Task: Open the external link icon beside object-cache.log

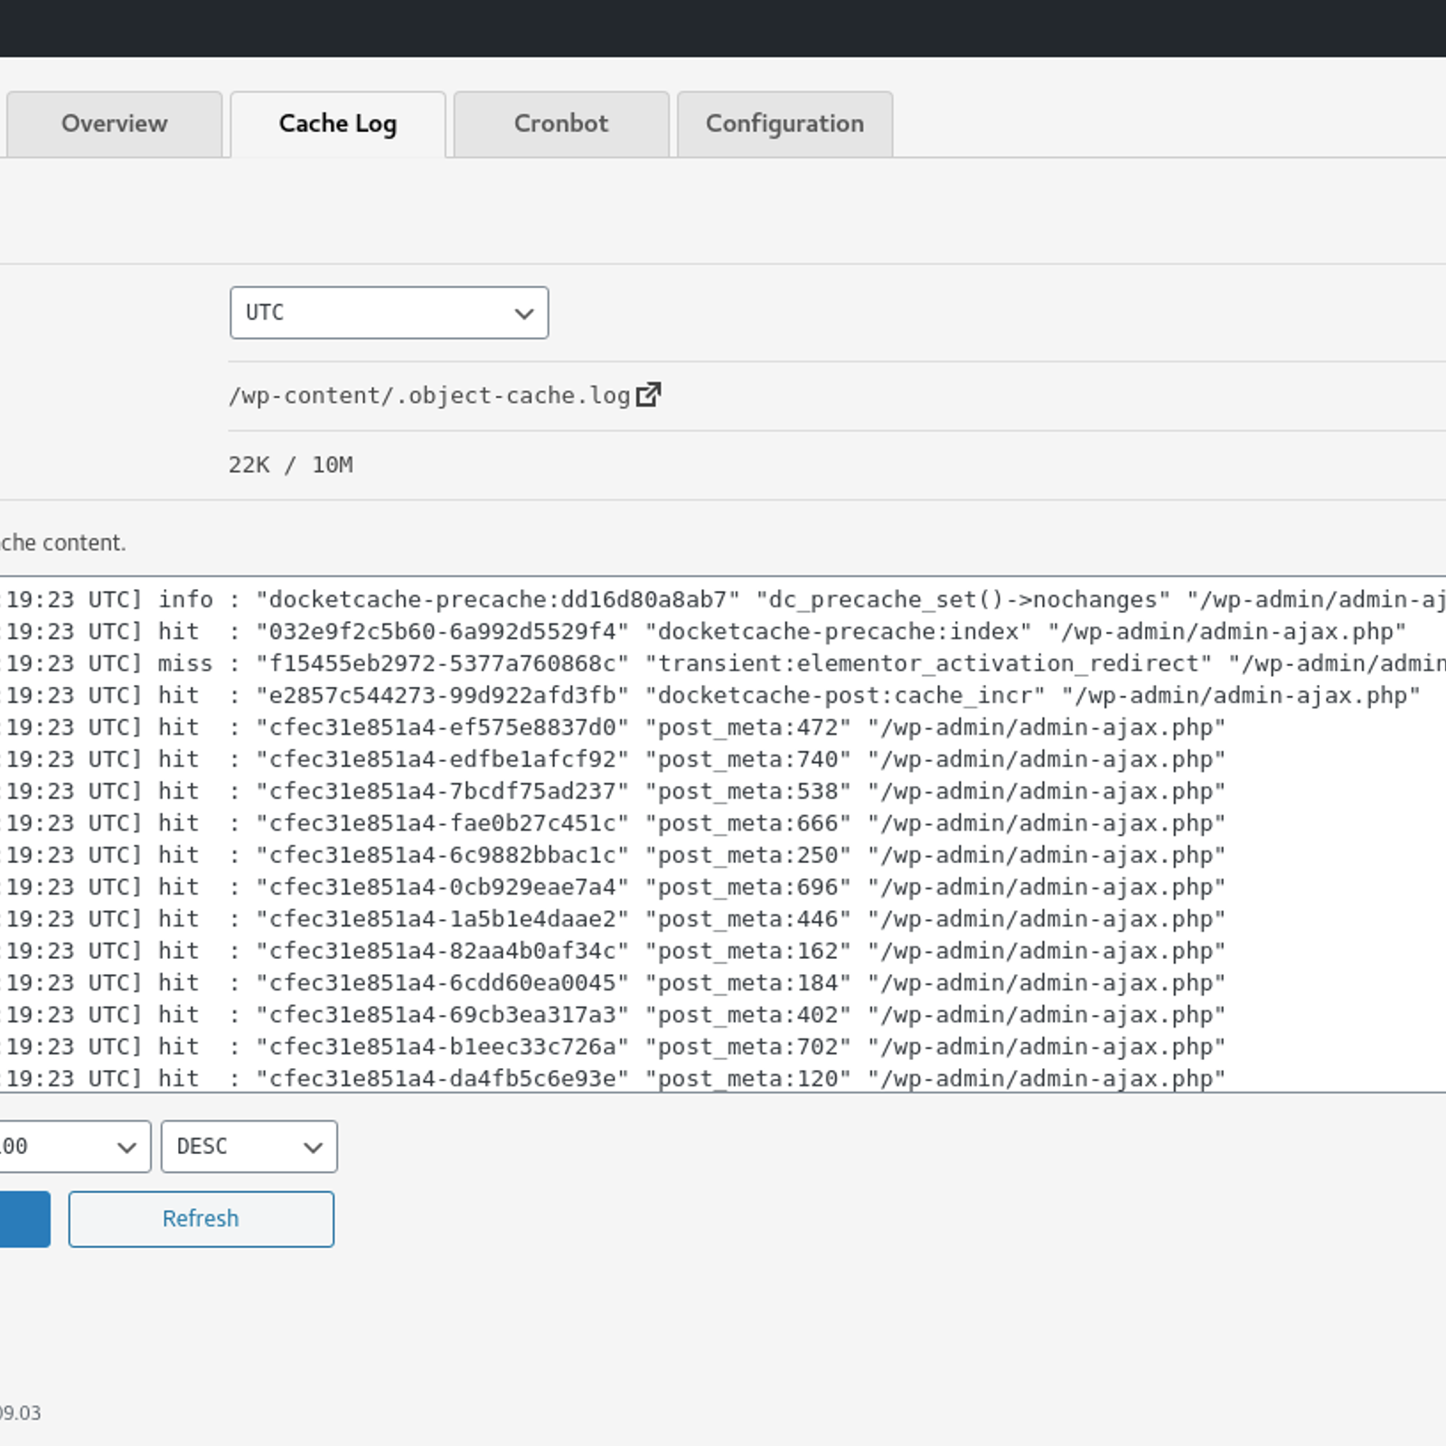Action: 648,395
